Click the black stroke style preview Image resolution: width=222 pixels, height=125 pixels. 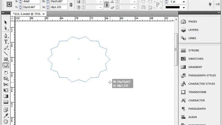[x=173, y=7]
